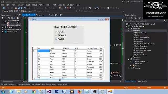Open the FILE menu
Screen dimensions: 168x94
point(3,5)
